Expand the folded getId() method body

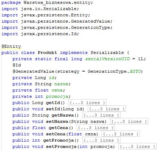tap(87, 103)
